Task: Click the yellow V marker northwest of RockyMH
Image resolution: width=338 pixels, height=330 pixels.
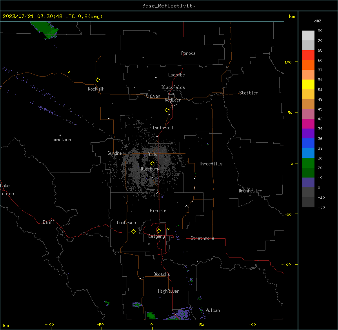Action: pyautogui.click(x=69, y=72)
